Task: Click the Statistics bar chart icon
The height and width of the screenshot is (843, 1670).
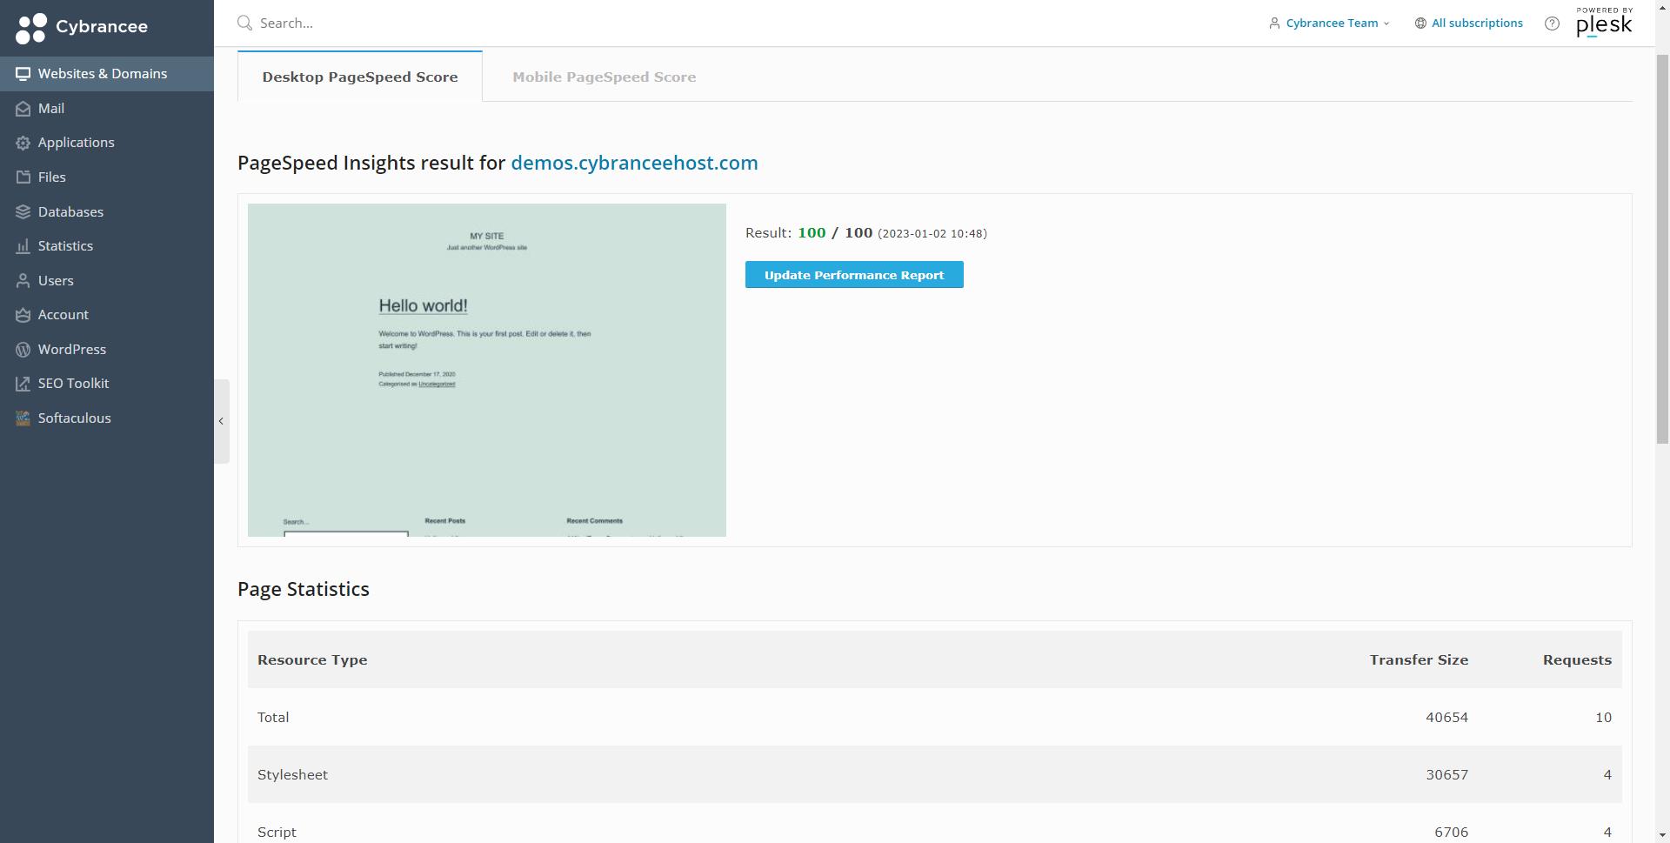Action: point(23,246)
